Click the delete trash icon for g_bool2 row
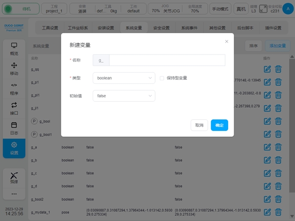The width and height of the screenshot is (295, 221). point(278,199)
